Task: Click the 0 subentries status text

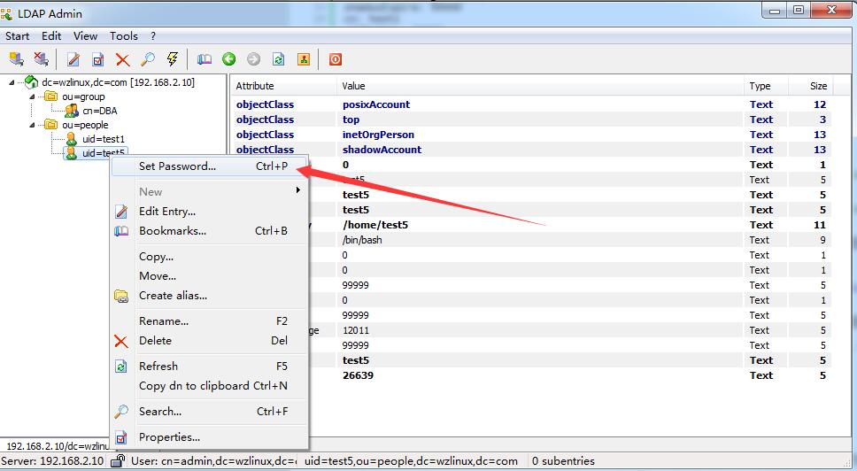Action: [x=563, y=461]
